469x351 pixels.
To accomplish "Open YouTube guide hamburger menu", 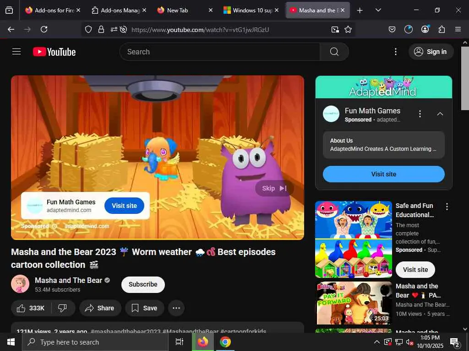I will pyautogui.click(x=16, y=52).
